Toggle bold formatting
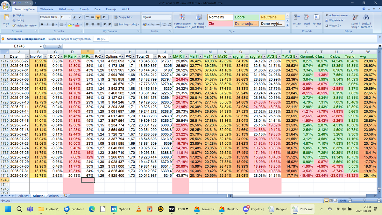This screenshot has height=215, width=382. click(42, 25)
